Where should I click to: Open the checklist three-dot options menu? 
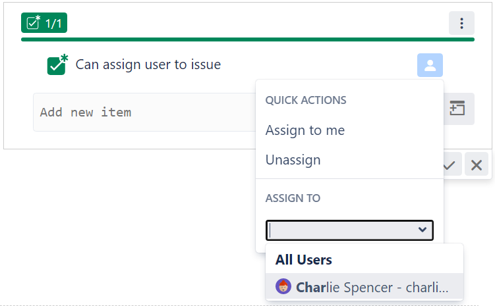click(x=461, y=24)
